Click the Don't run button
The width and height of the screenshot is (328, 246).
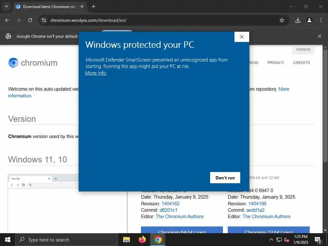coord(225,177)
